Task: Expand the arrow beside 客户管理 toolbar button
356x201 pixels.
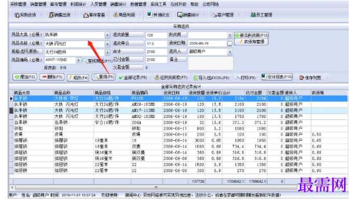Action: point(238,15)
